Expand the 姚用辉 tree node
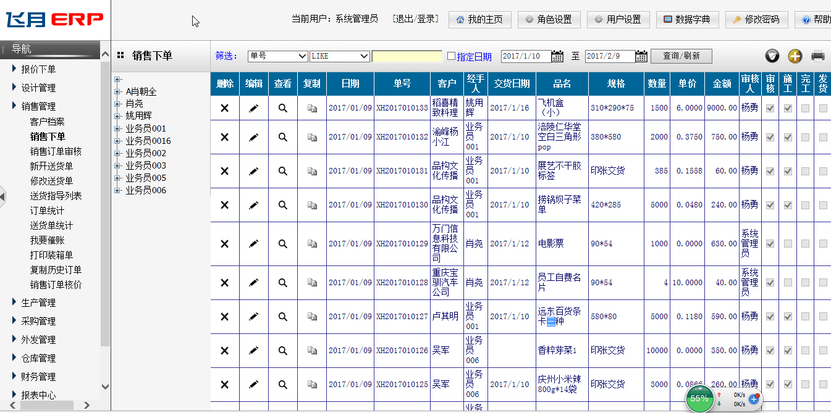Screen dimensions: 831x413 [x=117, y=116]
